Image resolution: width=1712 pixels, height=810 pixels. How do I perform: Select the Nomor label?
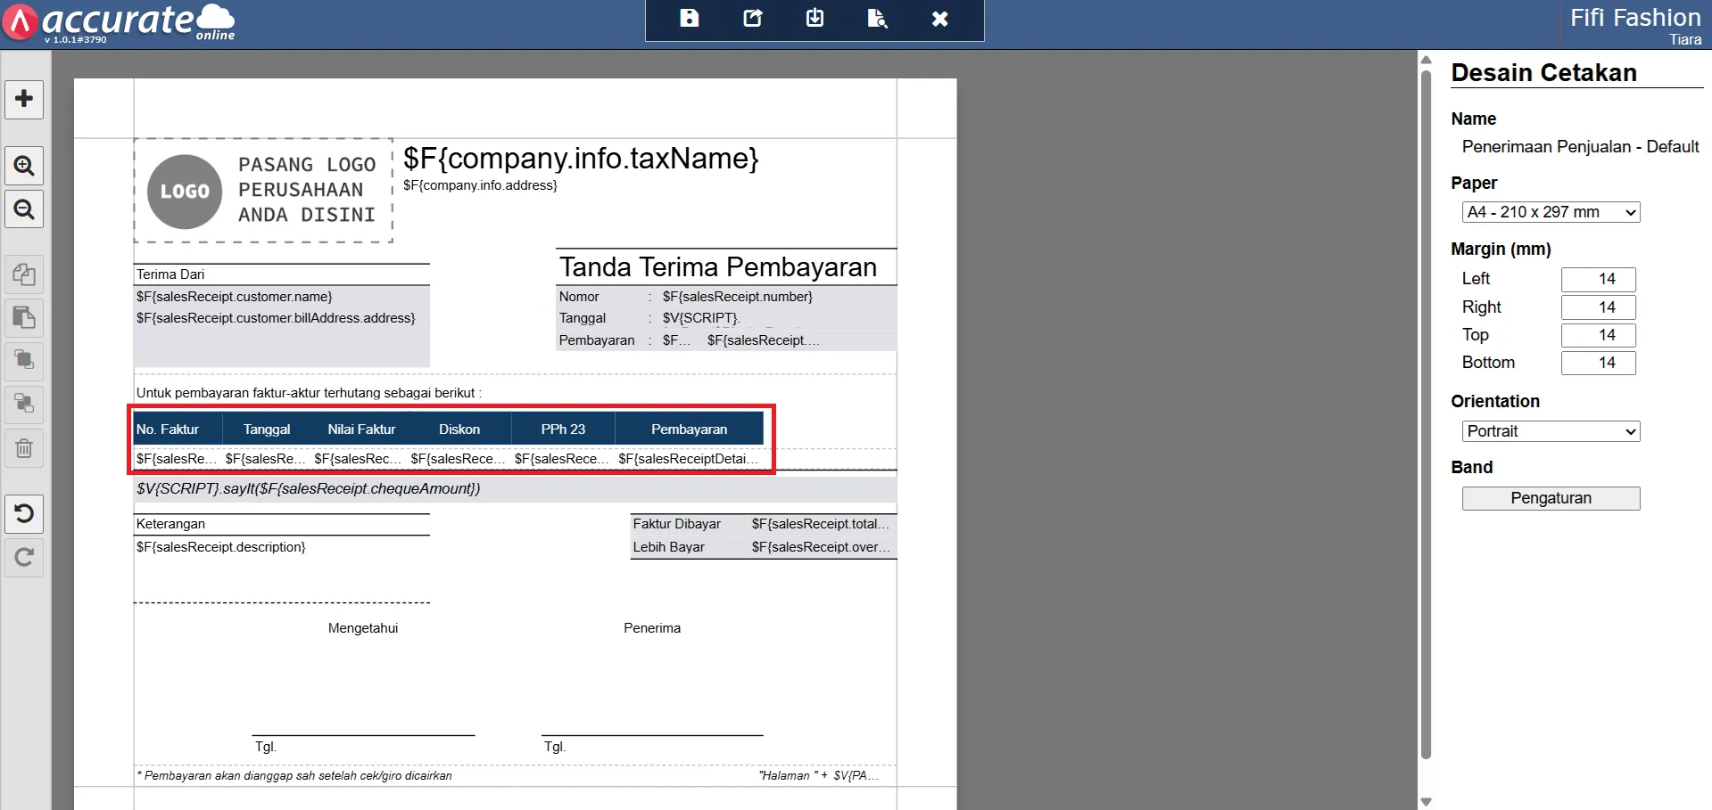tap(579, 297)
